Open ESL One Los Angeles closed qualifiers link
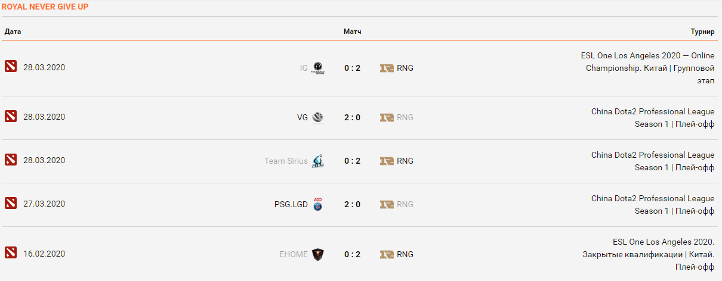Viewport: 722px width, 281px height. [650, 254]
